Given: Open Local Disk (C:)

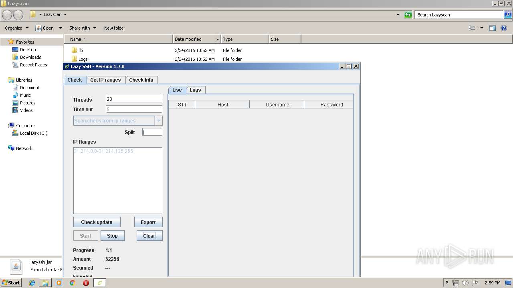Looking at the screenshot, I should pos(34,133).
